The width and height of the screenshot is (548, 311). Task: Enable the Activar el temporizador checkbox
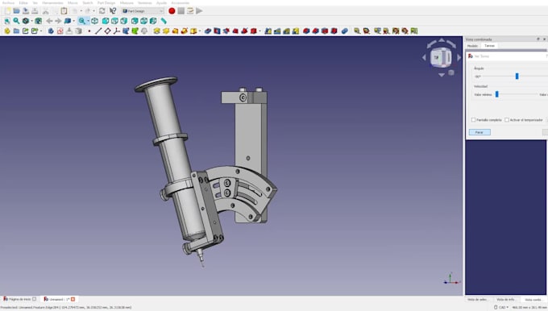pyautogui.click(x=507, y=120)
